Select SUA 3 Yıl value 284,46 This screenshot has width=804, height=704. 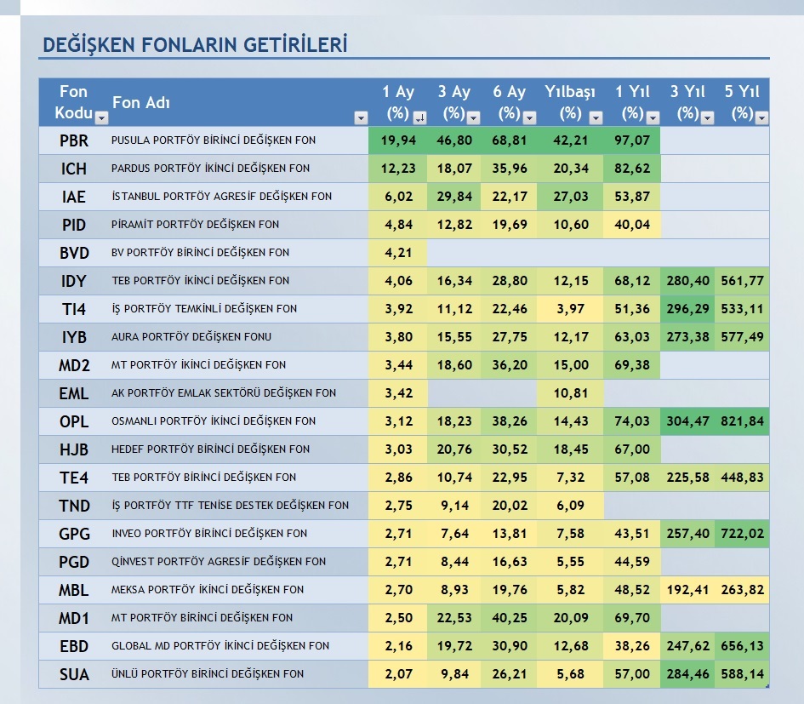(687, 674)
